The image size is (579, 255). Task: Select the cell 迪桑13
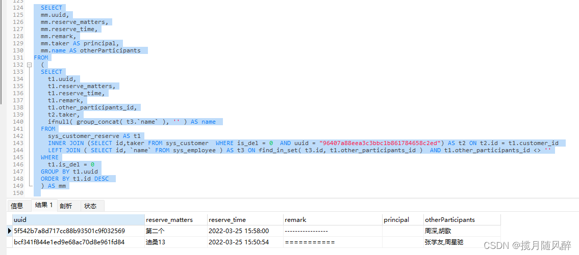pyautogui.click(x=176, y=242)
